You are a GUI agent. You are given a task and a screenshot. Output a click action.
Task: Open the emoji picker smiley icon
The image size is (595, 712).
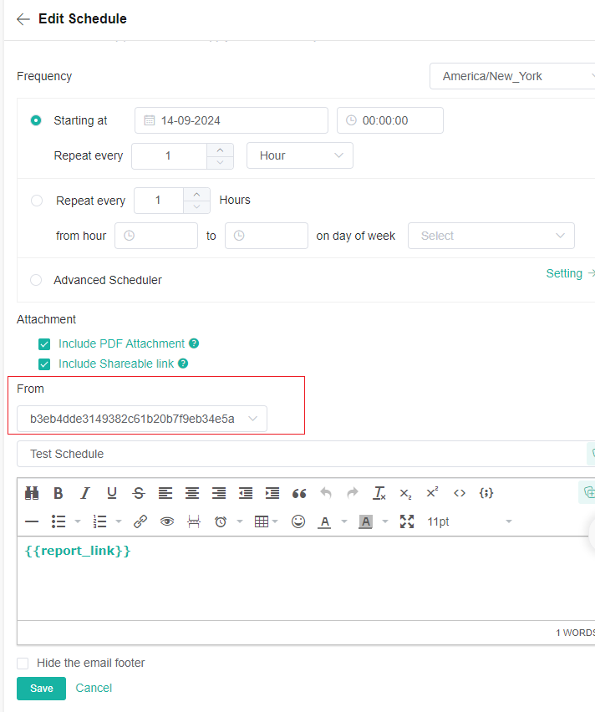click(298, 521)
